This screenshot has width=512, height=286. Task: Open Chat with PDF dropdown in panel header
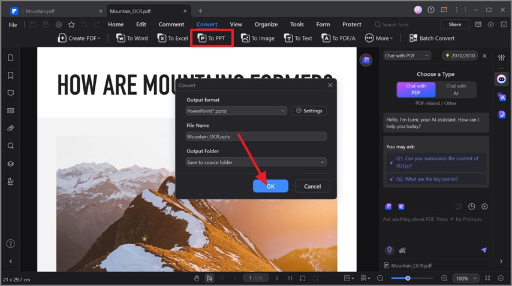407,56
